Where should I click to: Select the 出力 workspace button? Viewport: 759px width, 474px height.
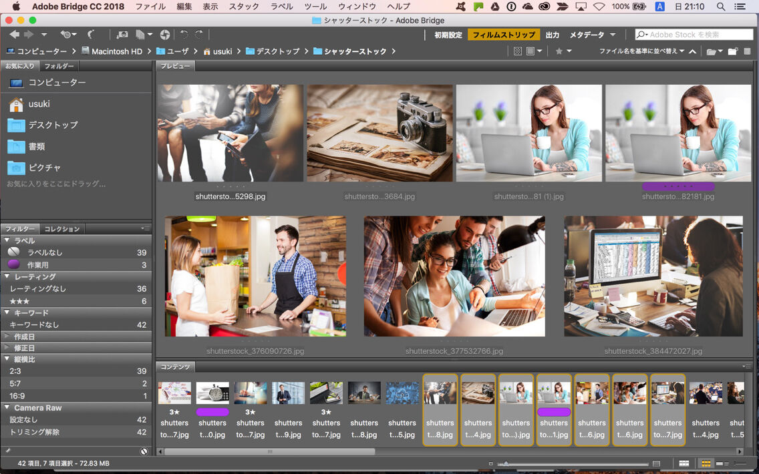(553, 35)
